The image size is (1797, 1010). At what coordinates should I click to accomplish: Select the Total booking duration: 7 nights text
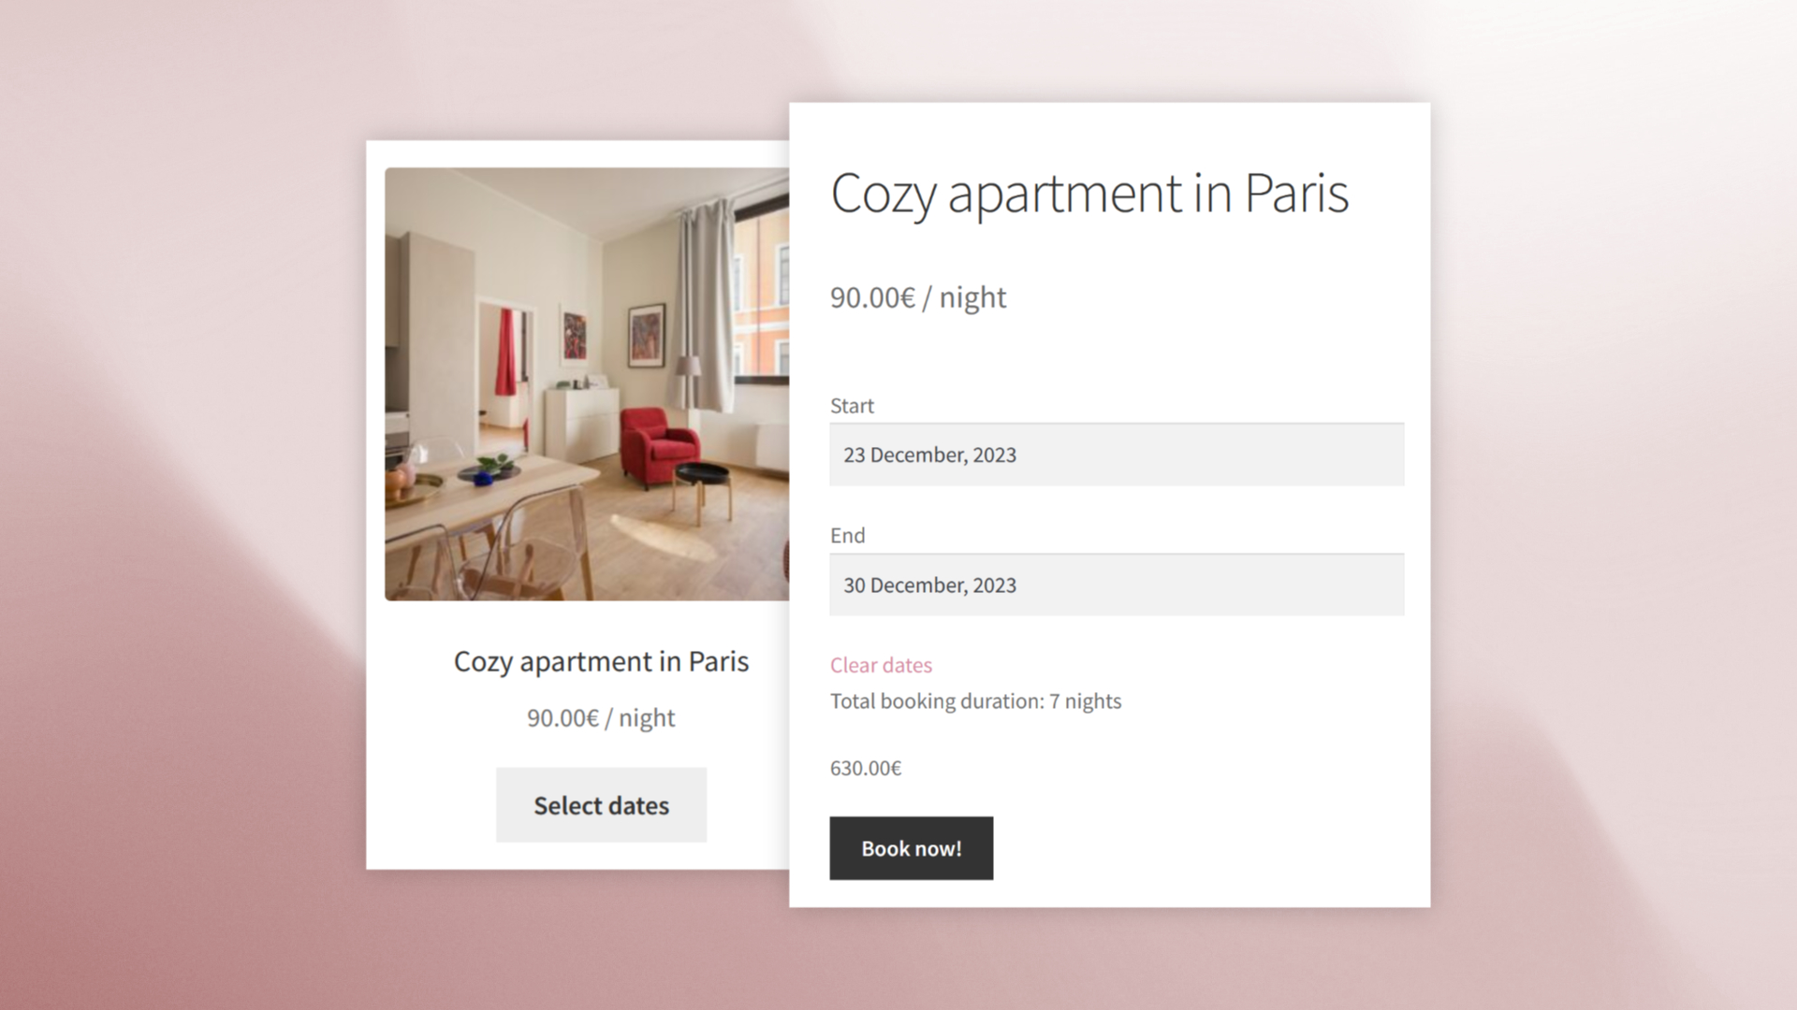click(x=975, y=701)
